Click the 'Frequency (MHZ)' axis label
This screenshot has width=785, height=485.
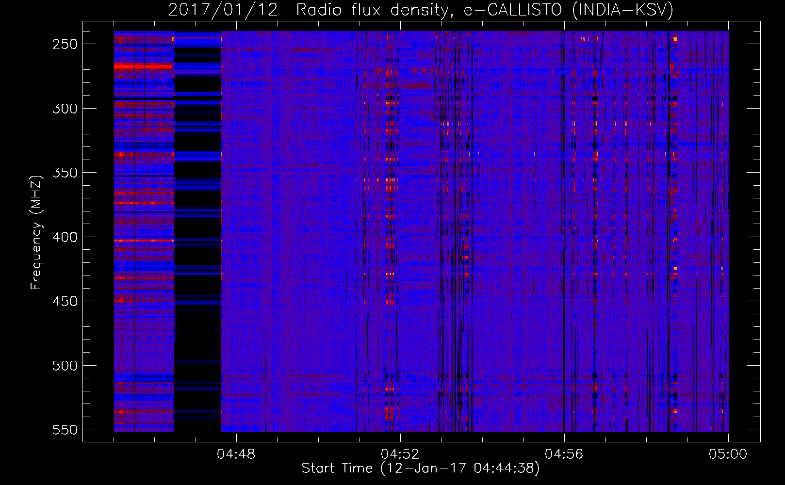pos(36,232)
